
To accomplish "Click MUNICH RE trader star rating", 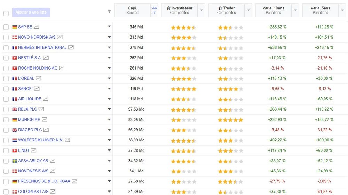I will 230,120.
